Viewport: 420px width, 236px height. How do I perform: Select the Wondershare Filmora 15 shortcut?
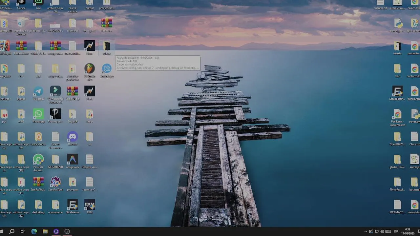click(x=55, y=95)
